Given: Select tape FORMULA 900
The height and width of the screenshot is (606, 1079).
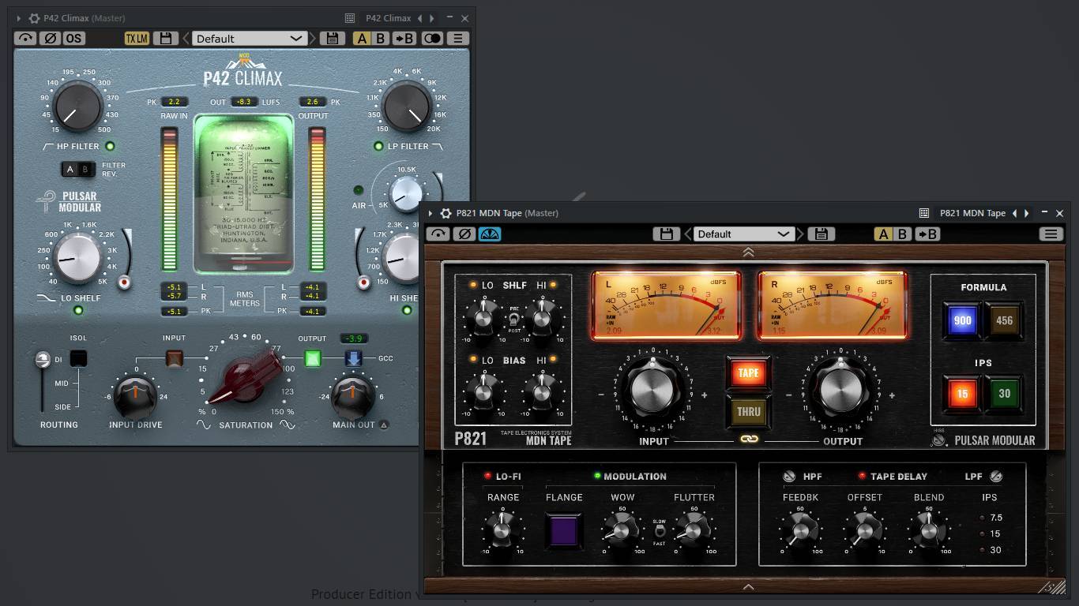Looking at the screenshot, I should coord(962,320).
